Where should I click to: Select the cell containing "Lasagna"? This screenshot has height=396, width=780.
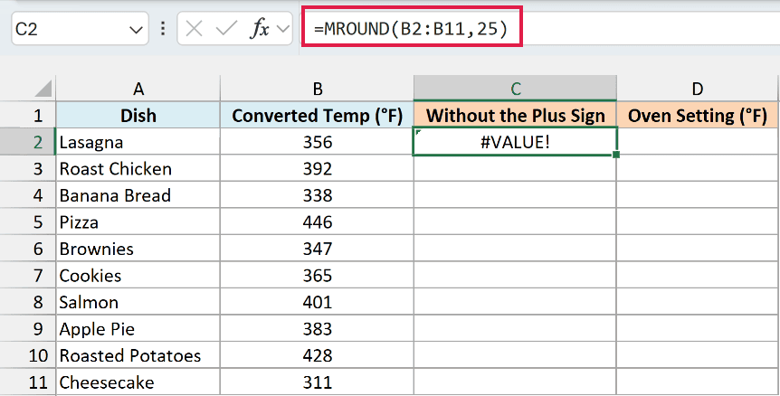tap(138, 142)
